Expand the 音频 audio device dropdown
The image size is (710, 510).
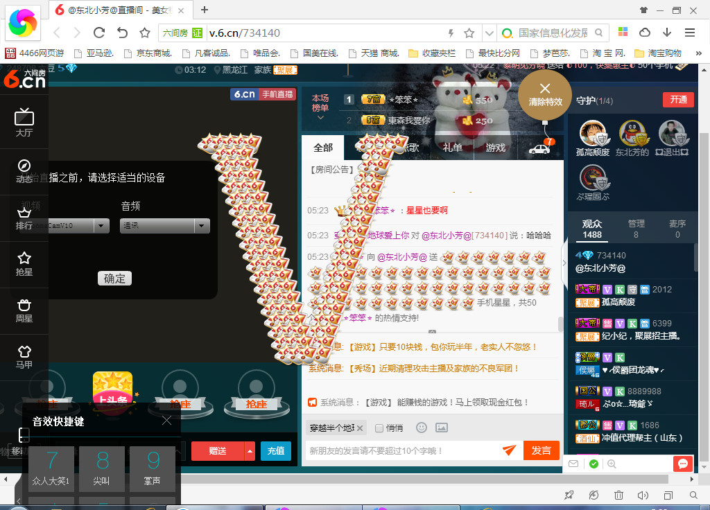(x=202, y=225)
